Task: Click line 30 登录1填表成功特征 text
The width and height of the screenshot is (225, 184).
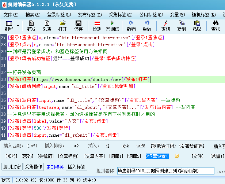Action: [72, 58]
